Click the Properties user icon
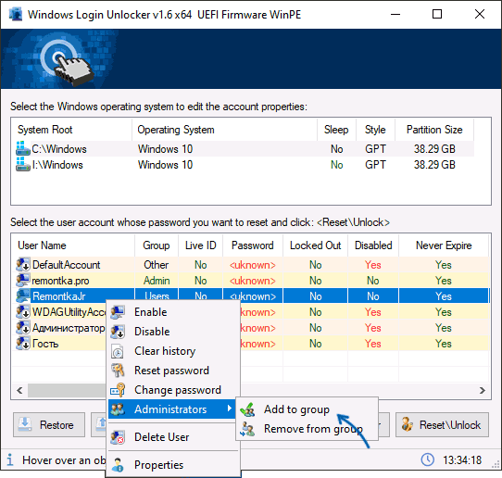The image size is (502, 478). pyautogui.click(x=118, y=465)
